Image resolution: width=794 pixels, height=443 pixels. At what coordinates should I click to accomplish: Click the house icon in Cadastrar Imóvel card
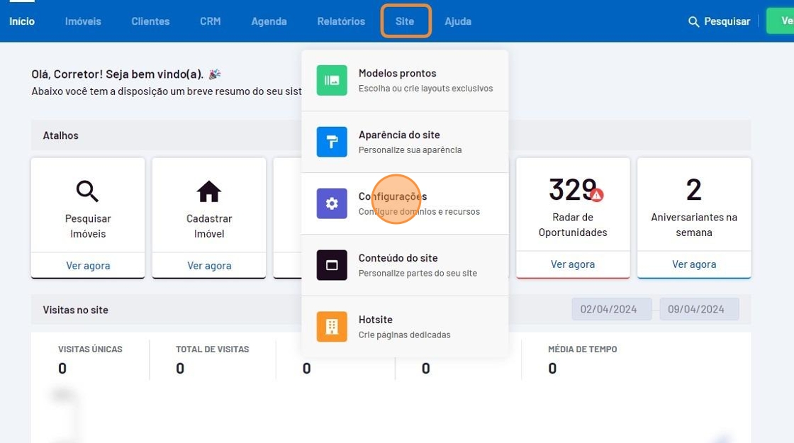(x=209, y=191)
